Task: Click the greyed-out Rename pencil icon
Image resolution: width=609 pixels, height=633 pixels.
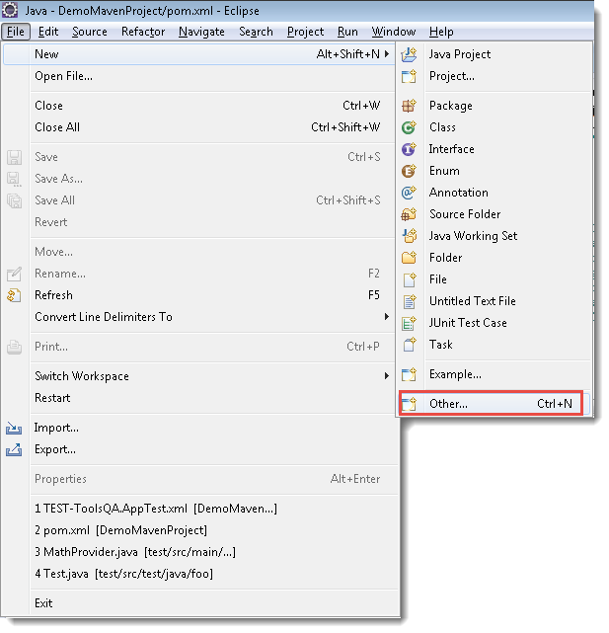Action: (x=14, y=277)
